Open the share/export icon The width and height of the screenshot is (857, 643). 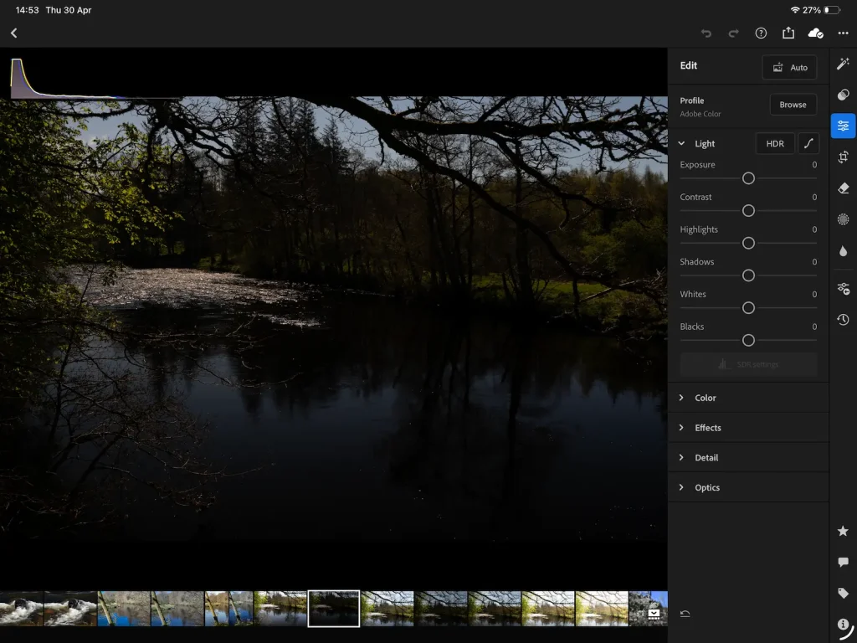click(788, 33)
